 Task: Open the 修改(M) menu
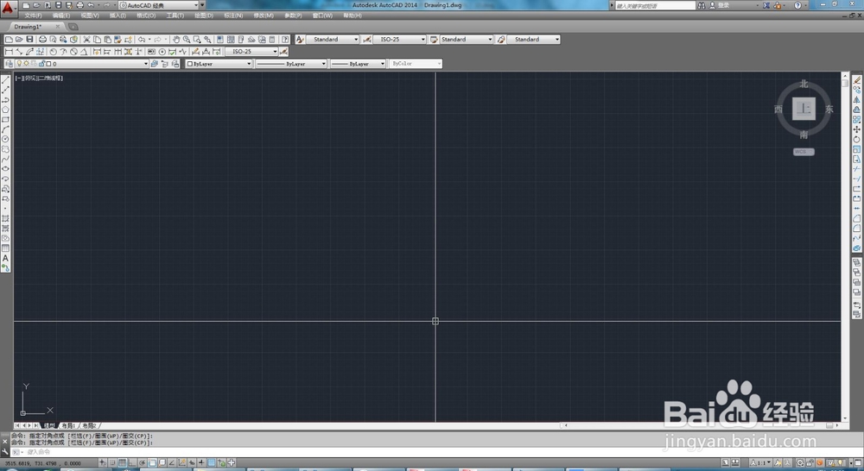coord(264,16)
